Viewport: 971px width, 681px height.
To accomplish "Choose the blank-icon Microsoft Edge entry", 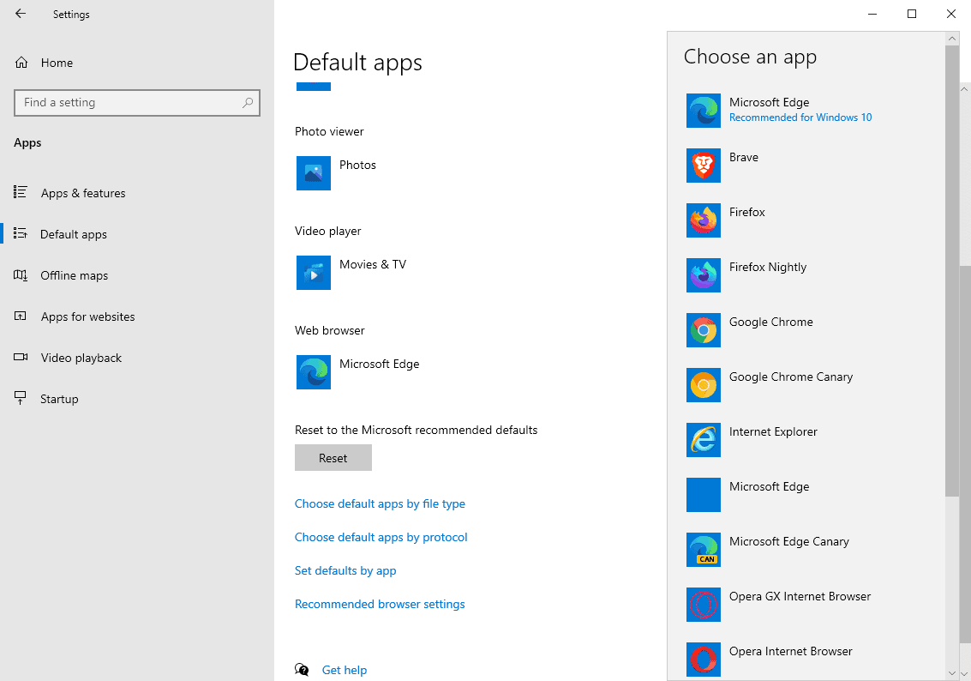I will 704,495.
